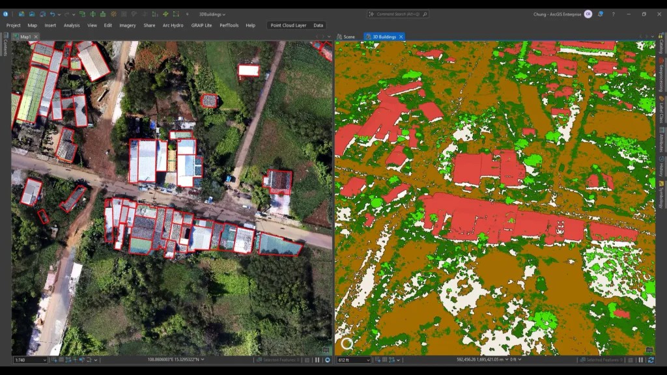
Task: Open the History pane side tab
Action: click(661, 167)
